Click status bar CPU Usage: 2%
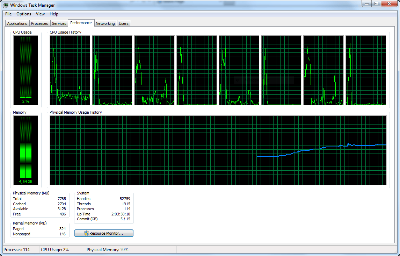 (55, 250)
